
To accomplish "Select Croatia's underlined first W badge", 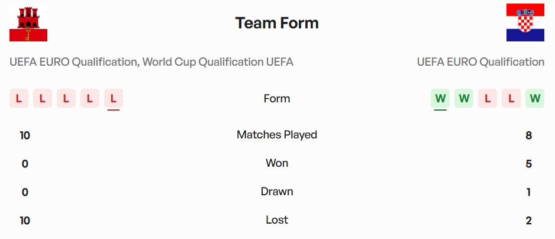I will click(440, 98).
